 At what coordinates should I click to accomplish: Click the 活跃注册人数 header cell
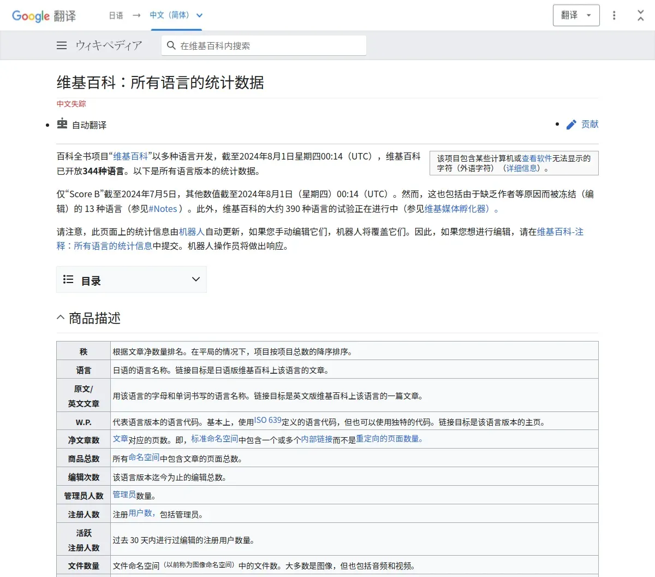click(84, 540)
